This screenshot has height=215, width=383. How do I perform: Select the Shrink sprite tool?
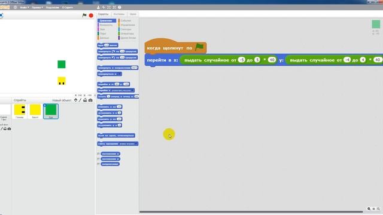click(x=114, y=7)
